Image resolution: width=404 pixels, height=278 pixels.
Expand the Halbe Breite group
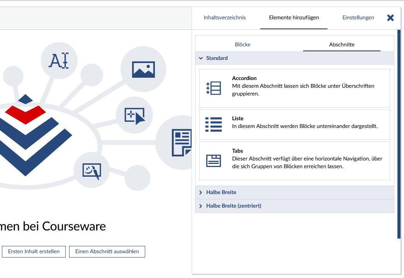(221, 192)
